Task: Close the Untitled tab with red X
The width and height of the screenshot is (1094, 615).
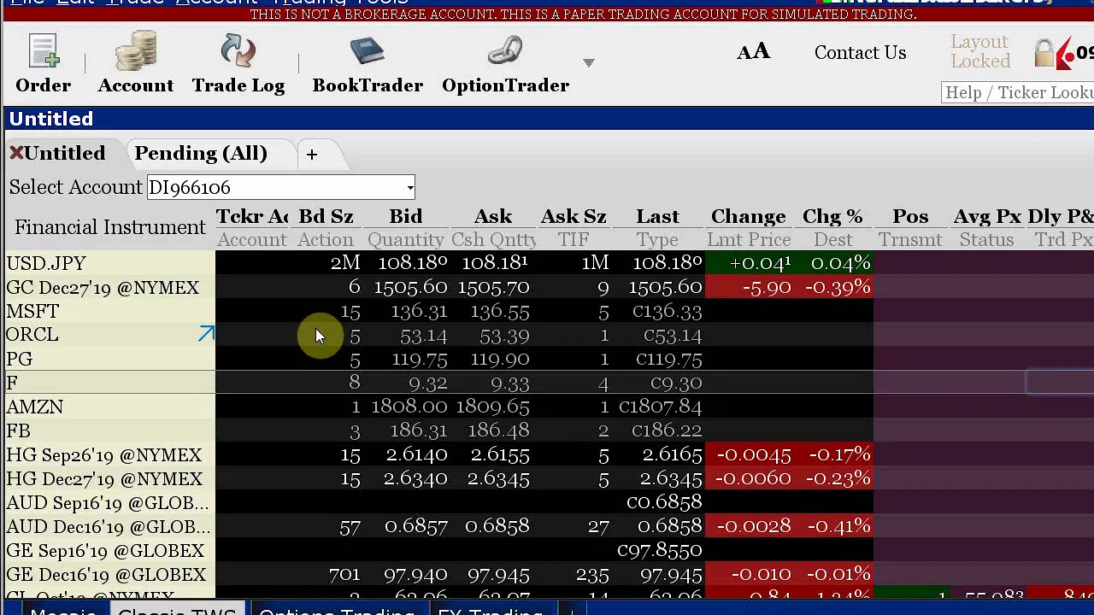Action: coord(16,154)
